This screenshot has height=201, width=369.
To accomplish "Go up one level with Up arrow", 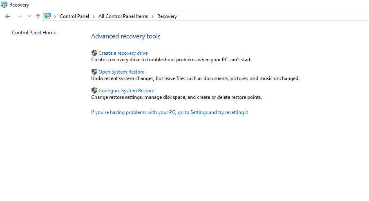I will pos(38,16).
